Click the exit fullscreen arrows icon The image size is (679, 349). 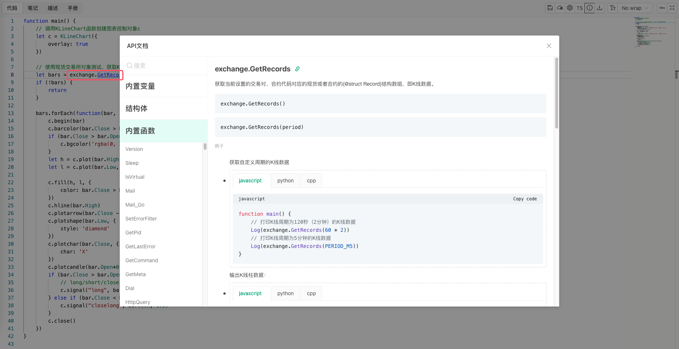tap(672, 8)
